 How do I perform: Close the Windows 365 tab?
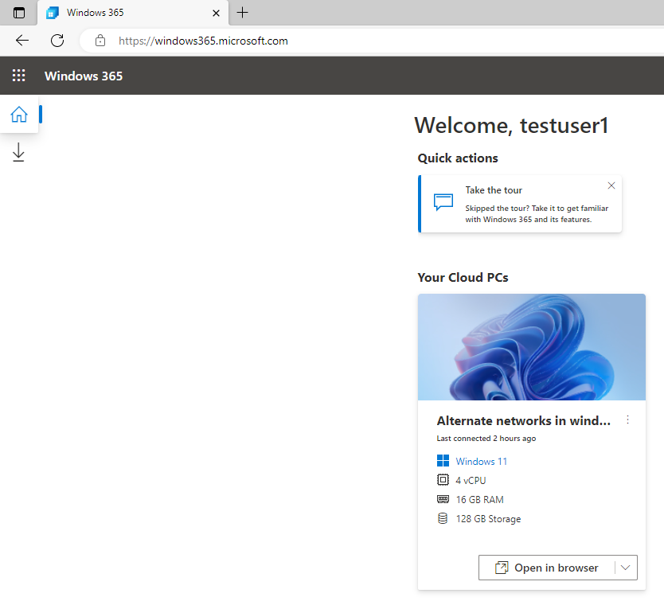[x=216, y=13]
